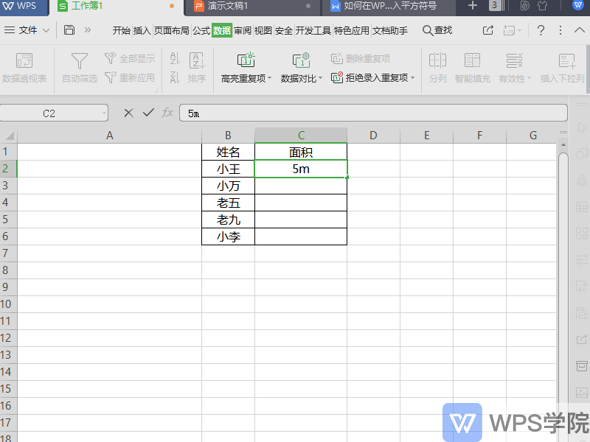
Task: Select cell B2 containing 小王
Action: 228,169
